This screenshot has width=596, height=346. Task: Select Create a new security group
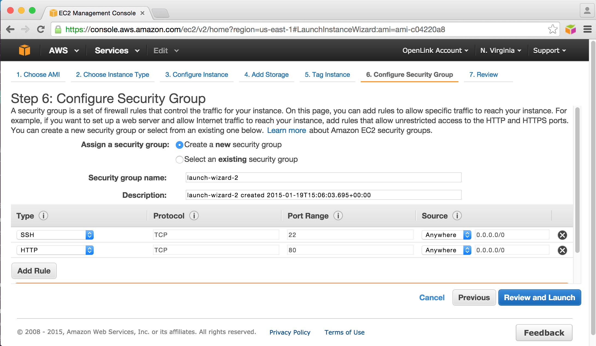(179, 145)
